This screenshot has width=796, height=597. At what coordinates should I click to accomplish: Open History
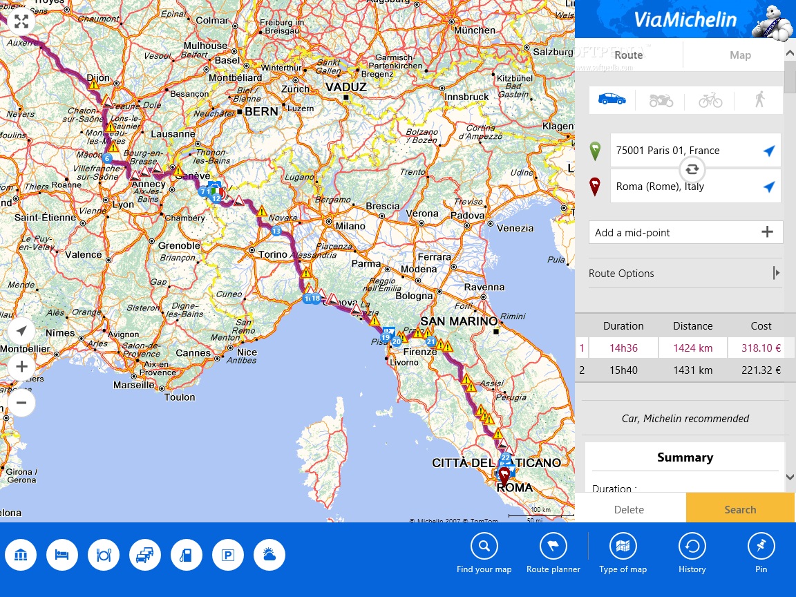[692, 553]
